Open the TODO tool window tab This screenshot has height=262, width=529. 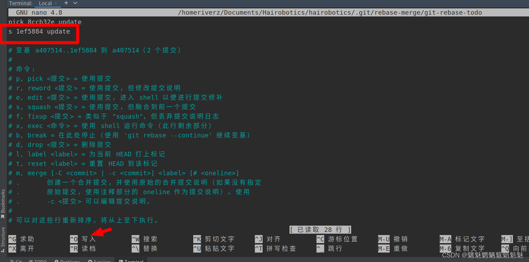[38, 261]
